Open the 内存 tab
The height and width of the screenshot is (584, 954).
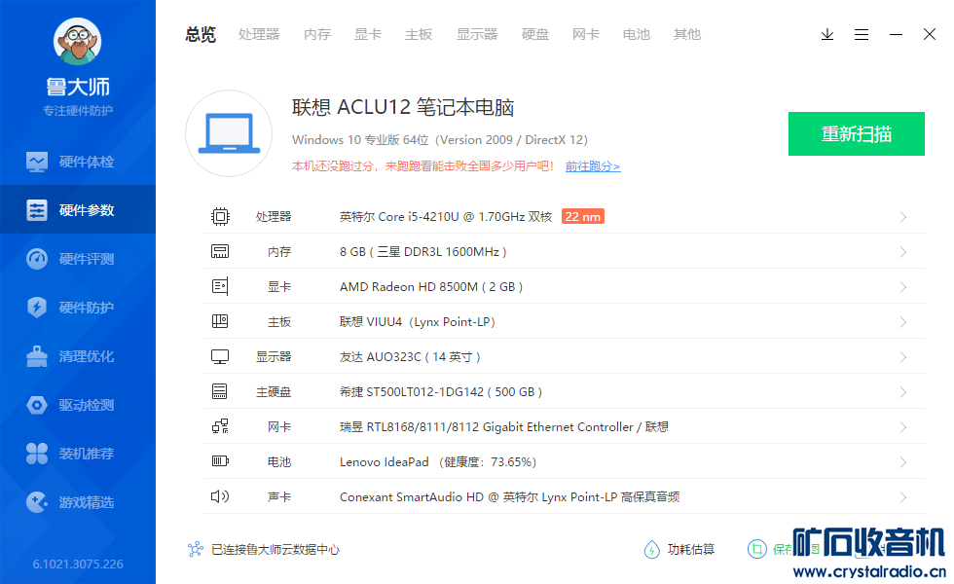click(x=317, y=35)
